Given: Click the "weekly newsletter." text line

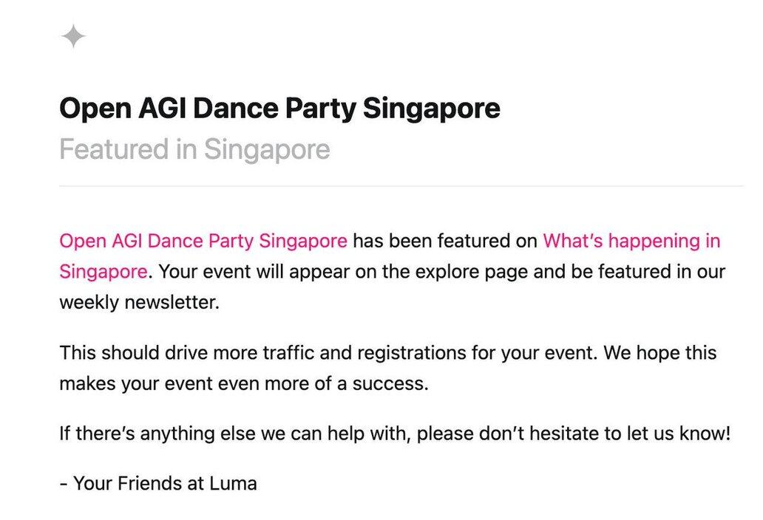Looking at the screenshot, I should 140,301.
